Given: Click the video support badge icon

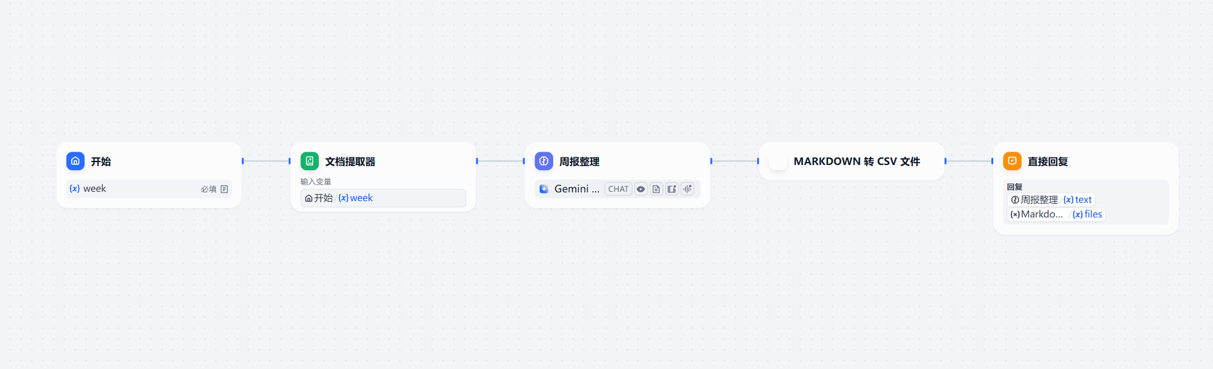Looking at the screenshot, I should click(x=672, y=189).
